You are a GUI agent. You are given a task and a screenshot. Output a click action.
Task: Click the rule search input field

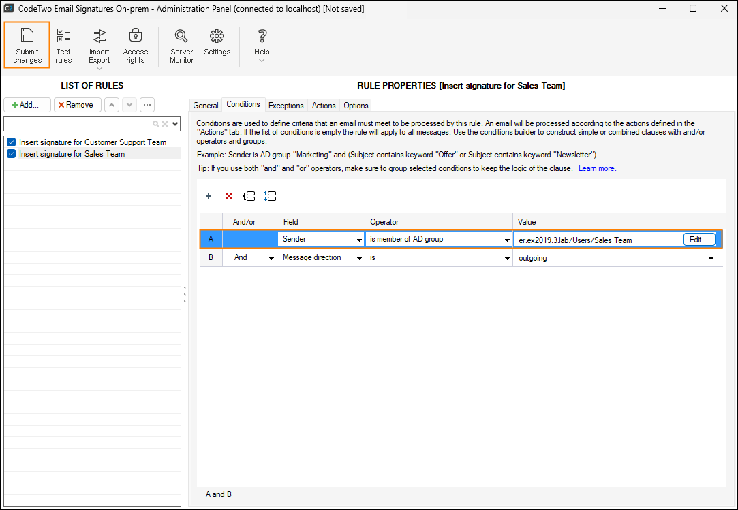pos(78,124)
